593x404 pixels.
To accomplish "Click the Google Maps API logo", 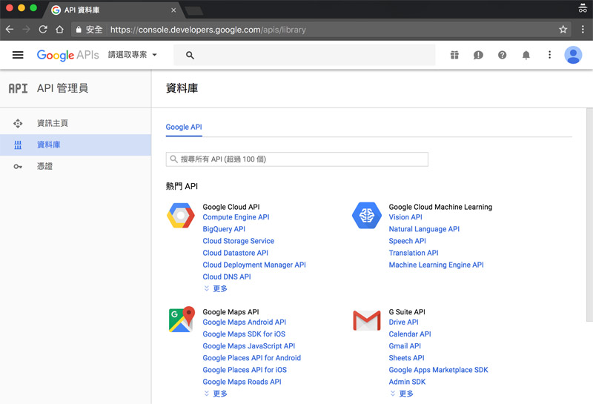I will point(181,319).
